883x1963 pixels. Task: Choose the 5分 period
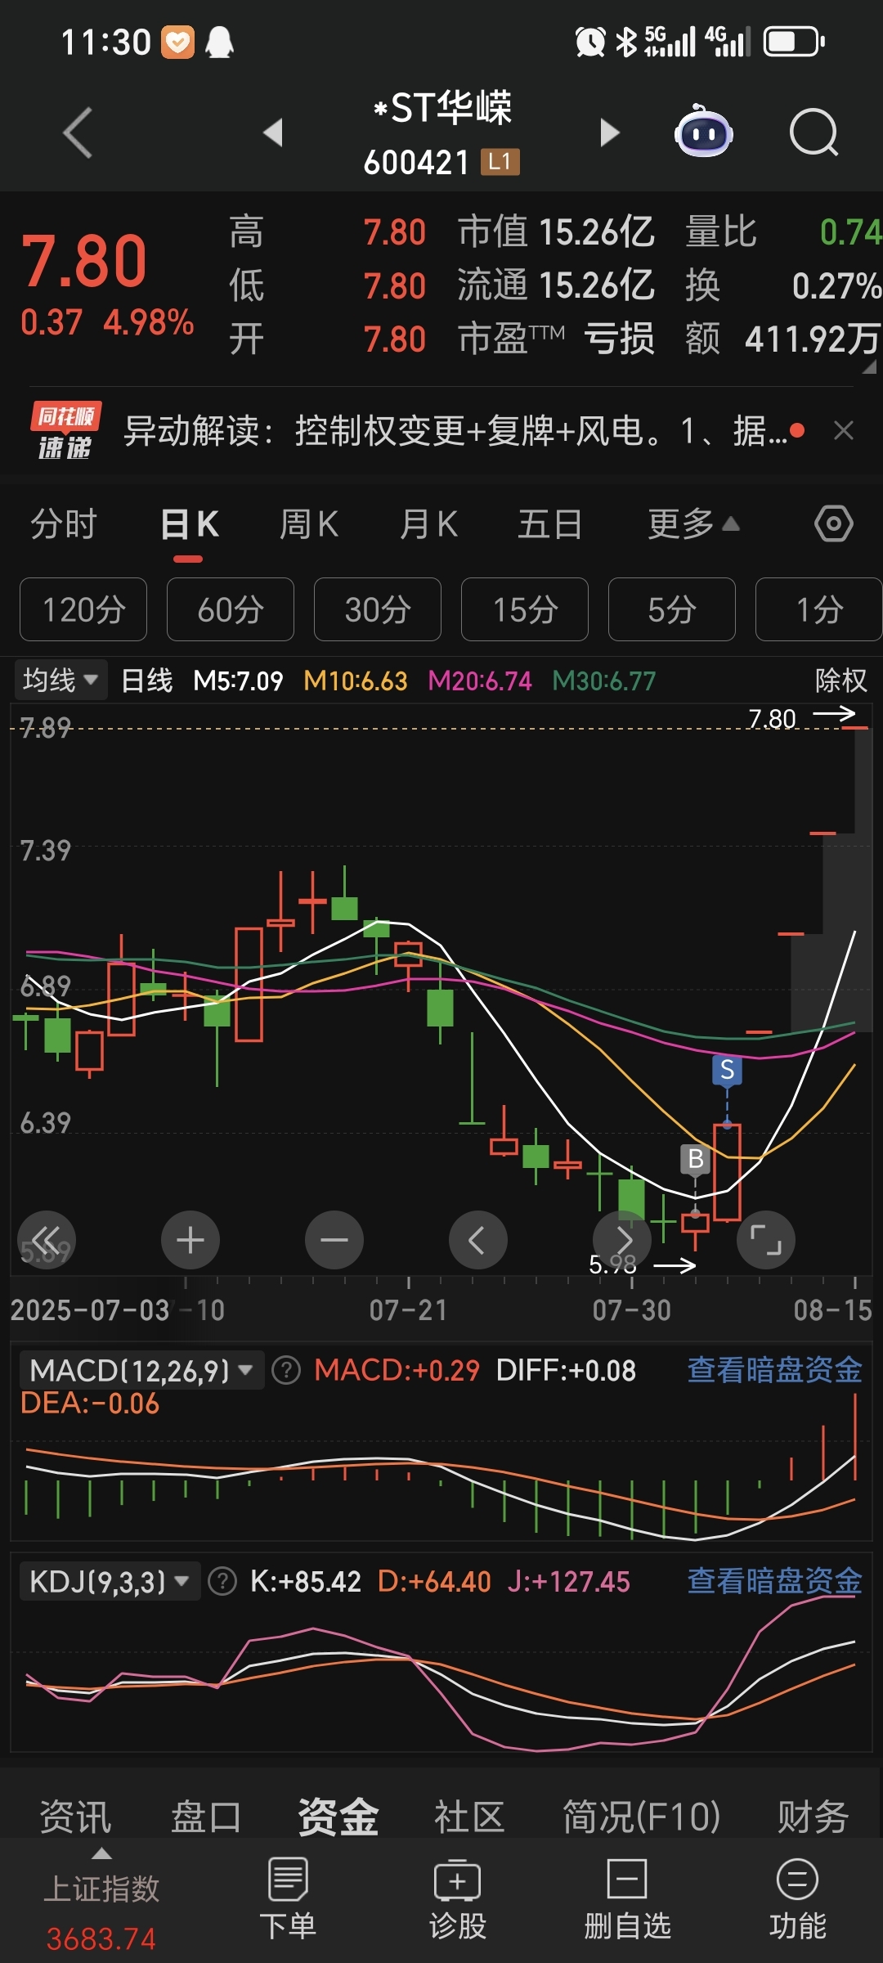coord(672,609)
